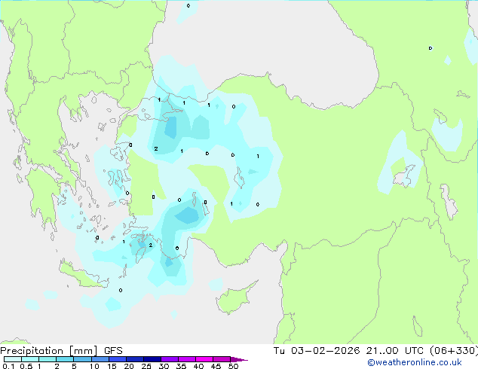Pick the 10–15 mm blue legend swatch
The image size is (478, 369).
(x=100, y=359)
